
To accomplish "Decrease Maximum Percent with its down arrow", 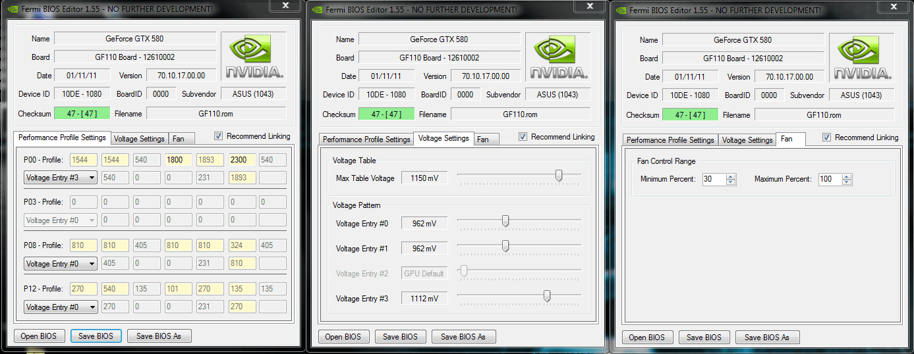I will tap(847, 182).
